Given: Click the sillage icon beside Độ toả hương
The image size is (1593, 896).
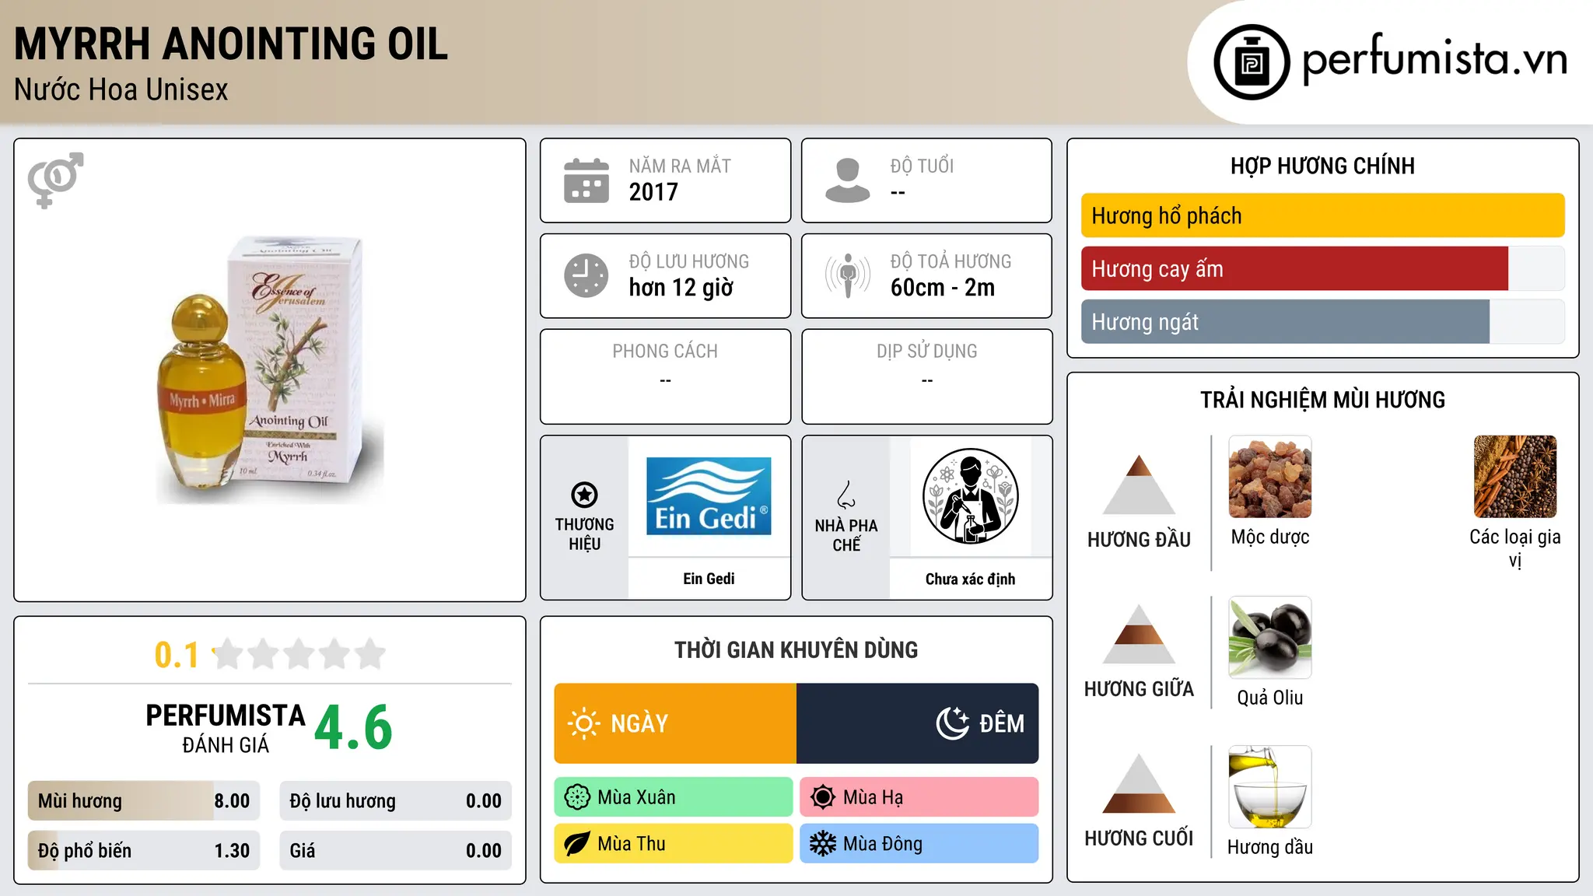Looking at the screenshot, I should tap(848, 275).
